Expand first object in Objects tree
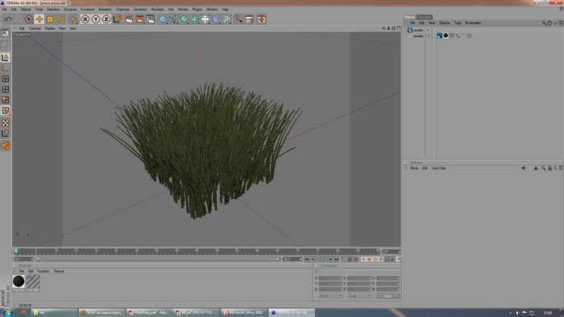 pyautogui.click(x=406, y=30)
